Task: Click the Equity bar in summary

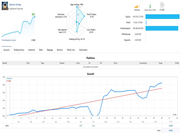Action: coord(162,17)
